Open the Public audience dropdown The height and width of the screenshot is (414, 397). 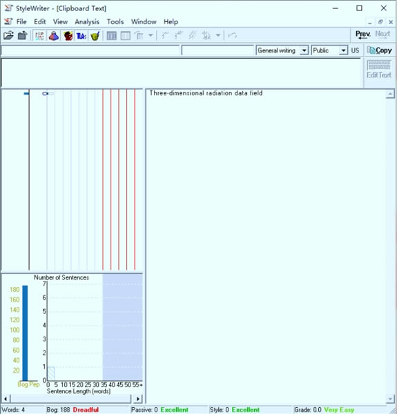coord(329,50)
